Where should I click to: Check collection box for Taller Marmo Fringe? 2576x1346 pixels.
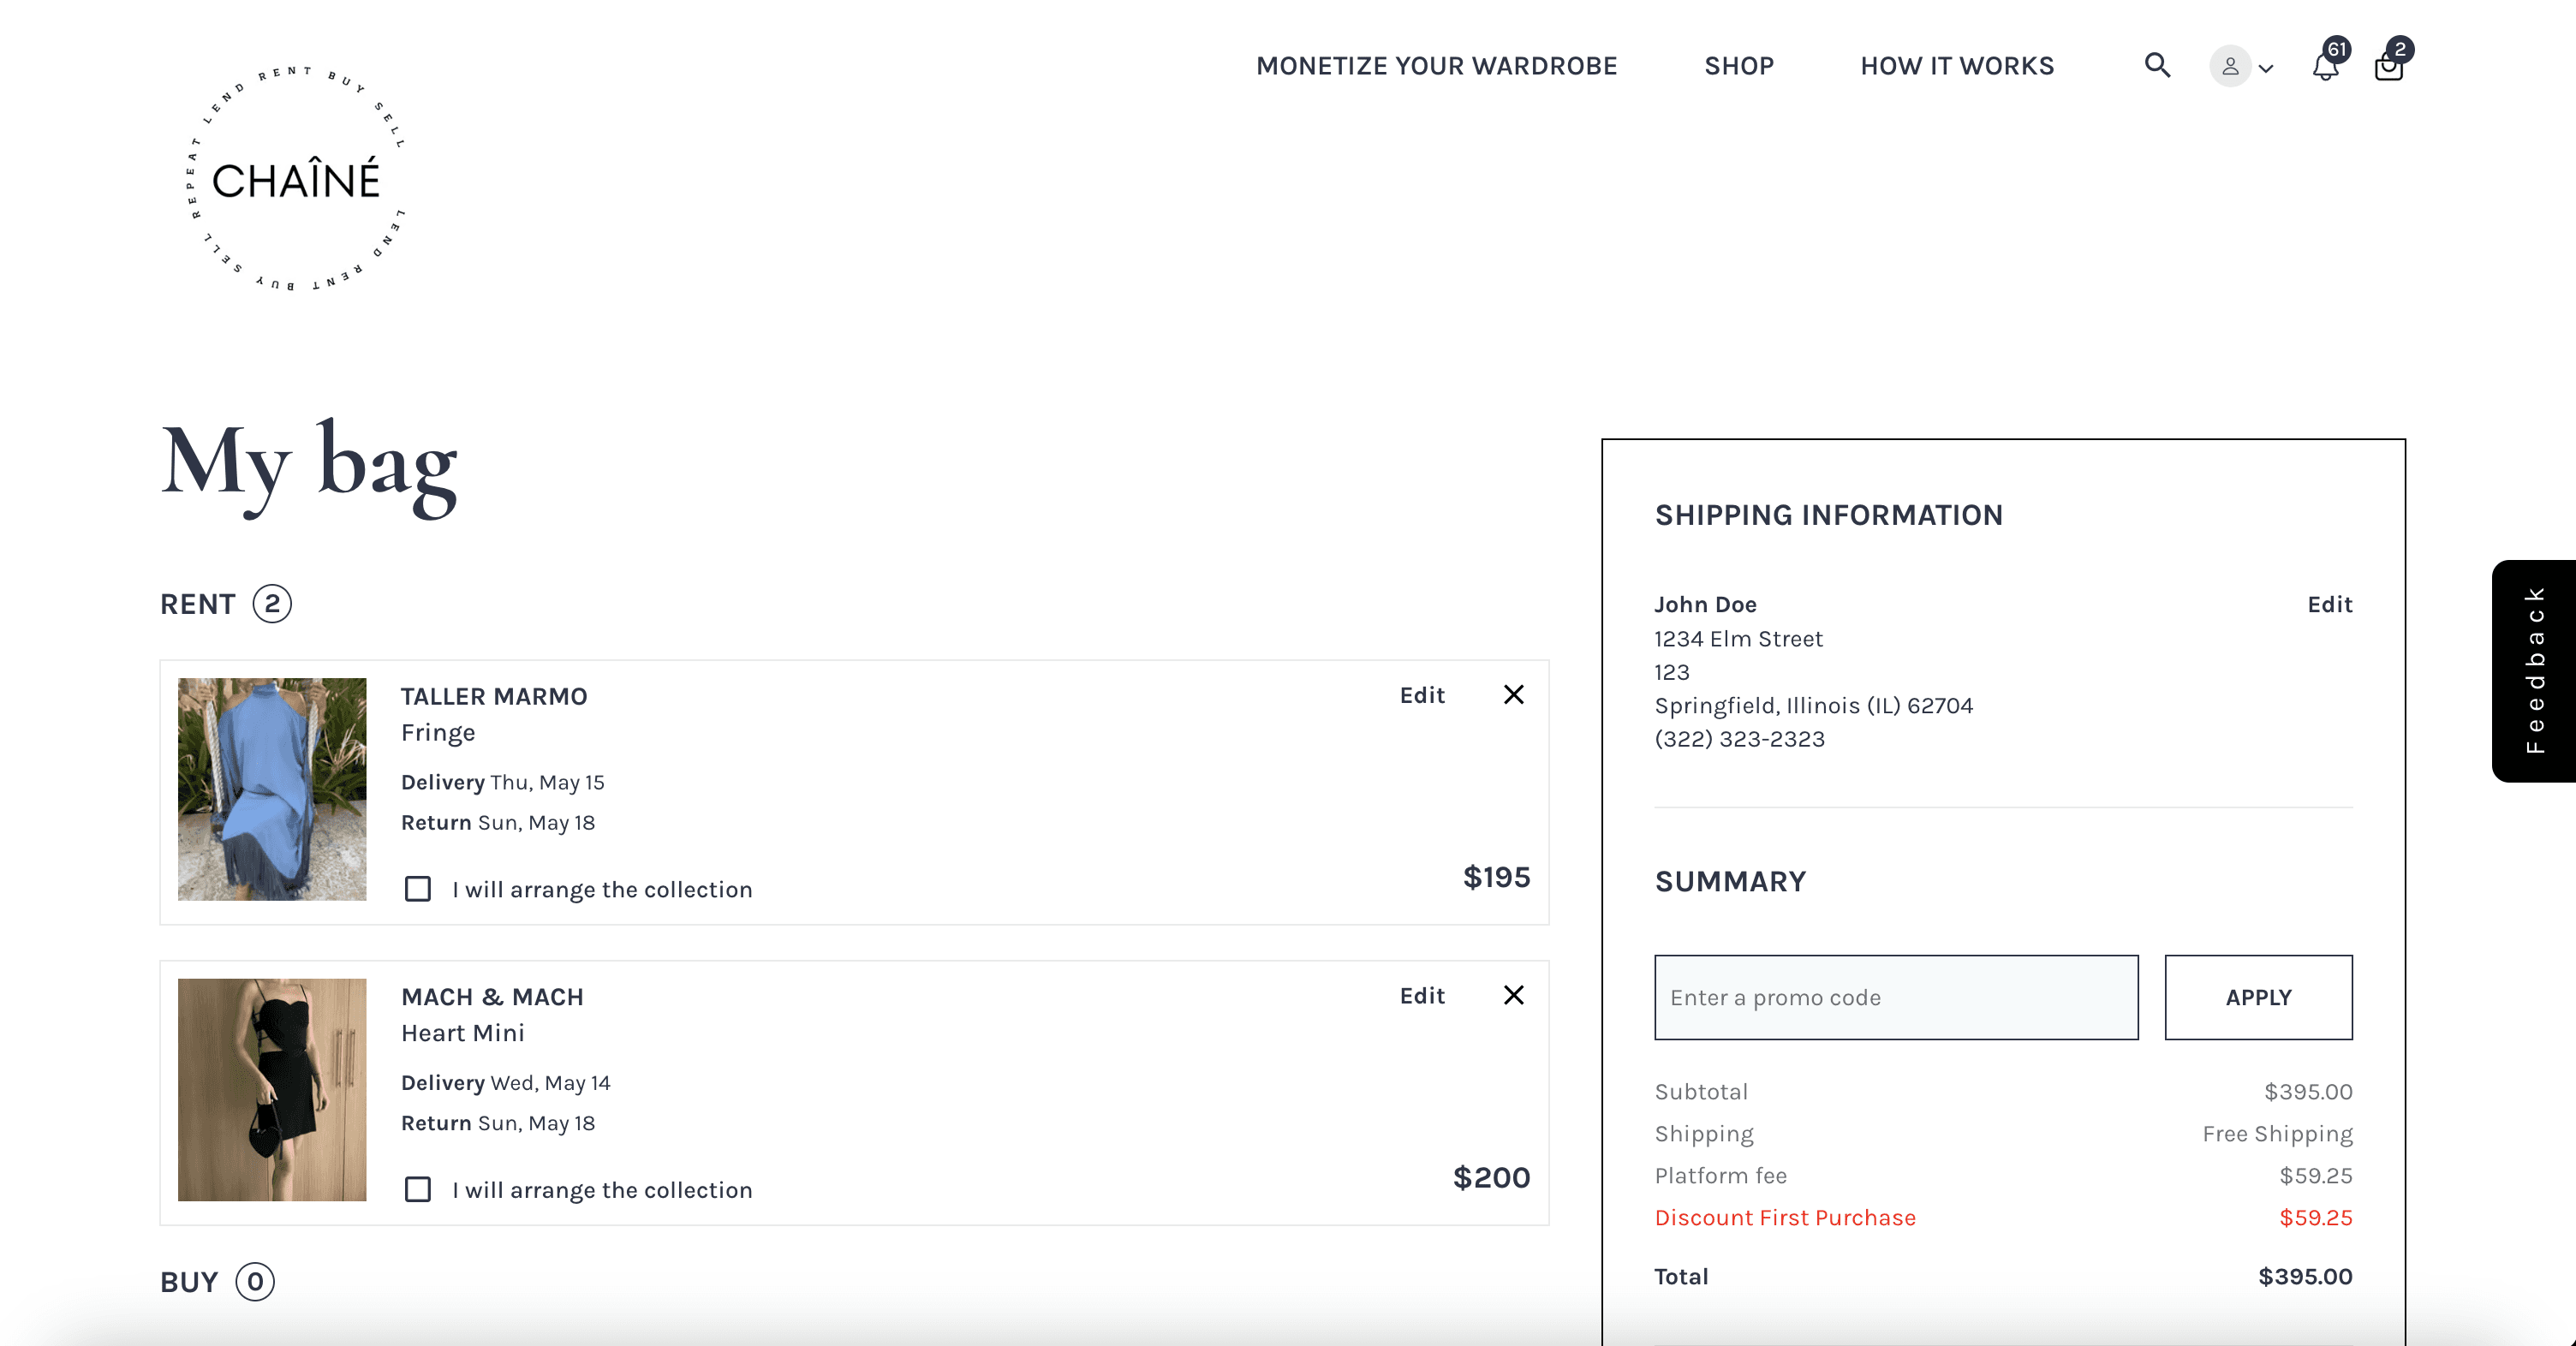tap(418, 889)
